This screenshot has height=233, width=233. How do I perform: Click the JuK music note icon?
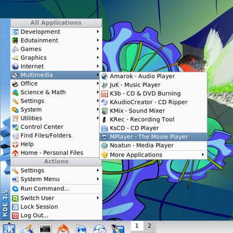[104, 85]
